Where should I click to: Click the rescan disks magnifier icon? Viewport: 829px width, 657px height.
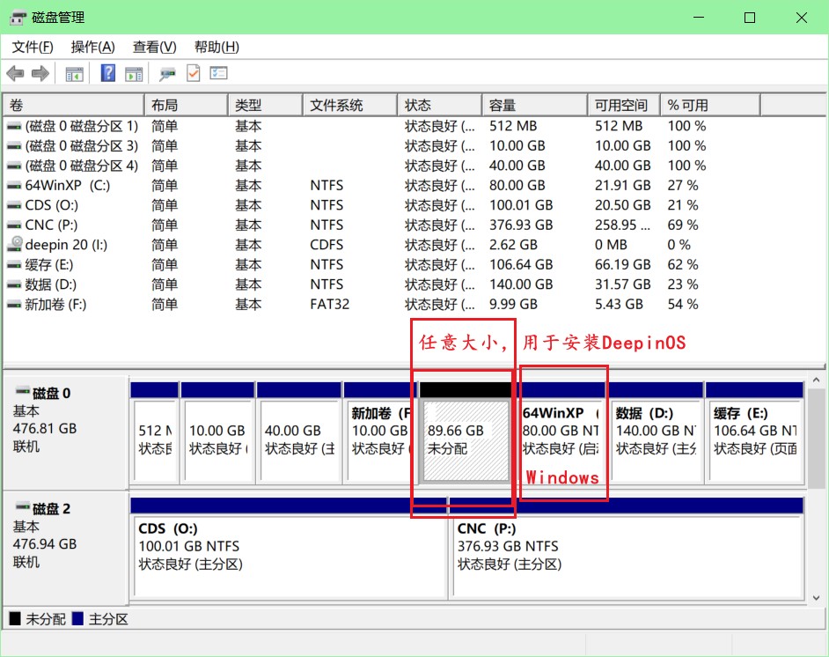click(167, 74)
